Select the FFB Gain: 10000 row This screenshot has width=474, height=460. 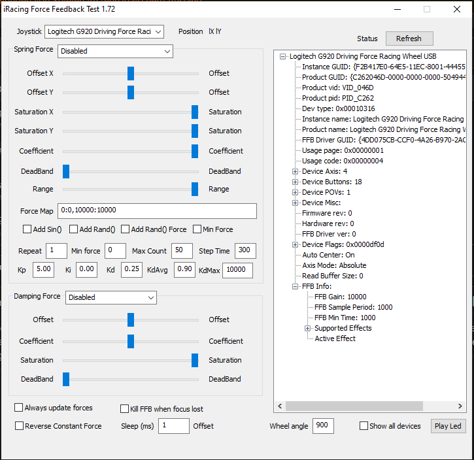click(341, 297)
